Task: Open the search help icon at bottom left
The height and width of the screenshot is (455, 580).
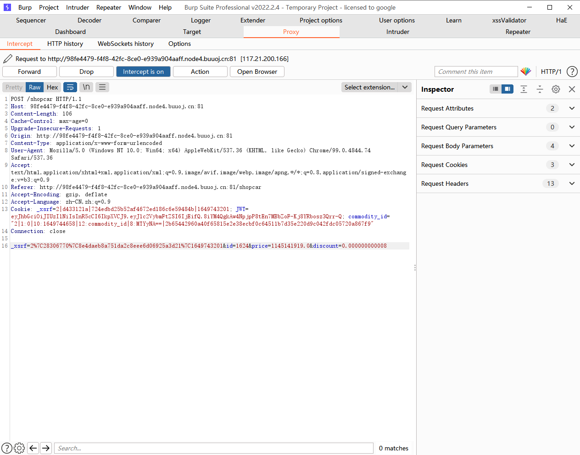Action: coord(7,448)
